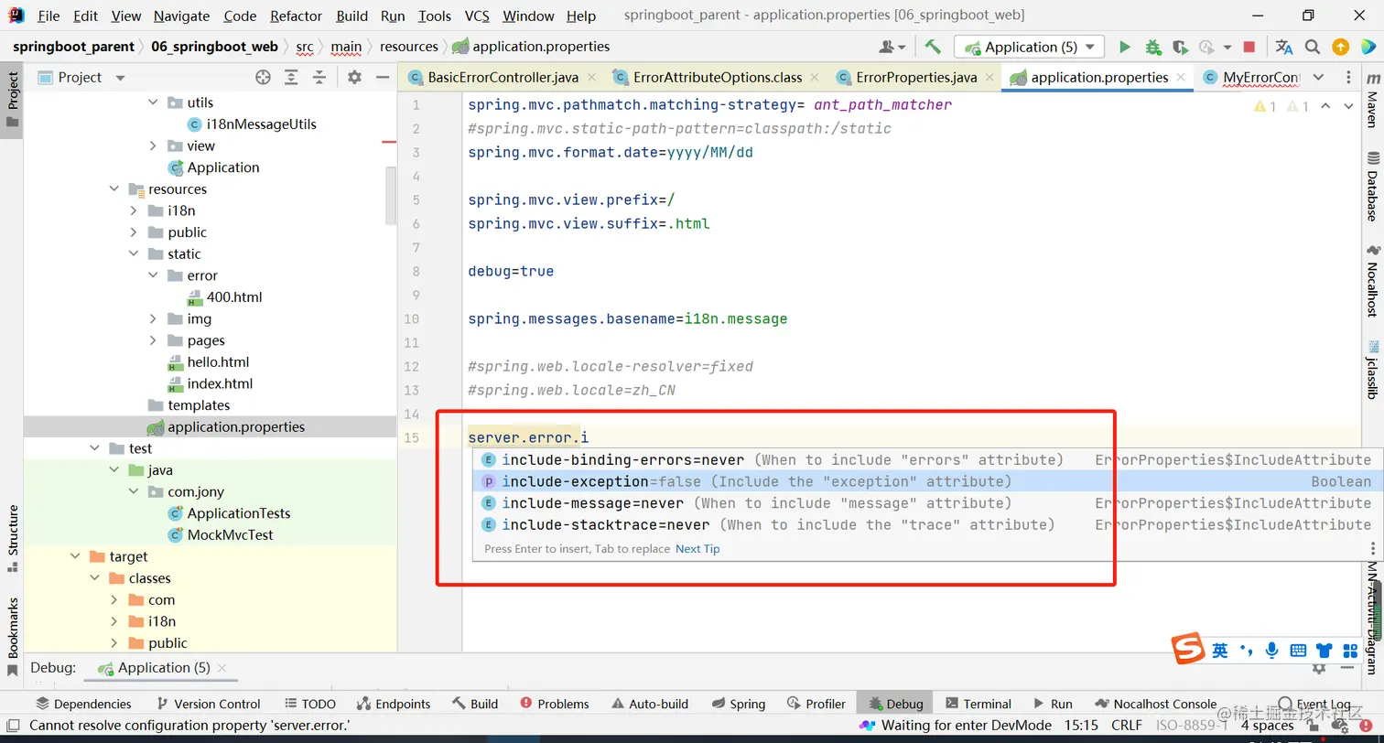Open Sogou toolbox grid icon
The image size is (1384, 743).
point(1351,651)
